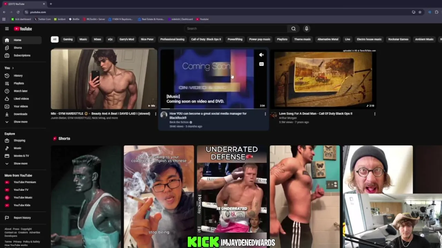Open Downloads in the sidebar

click(21, 114)
